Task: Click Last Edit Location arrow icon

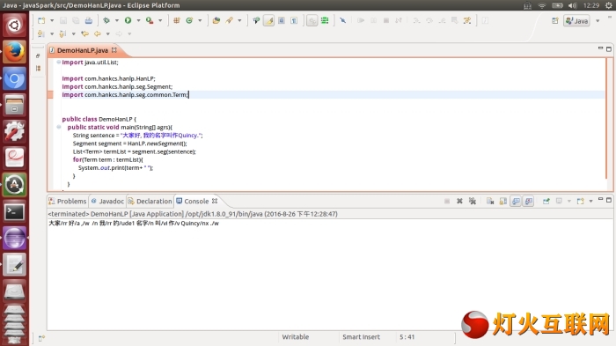Action: point(84,33)
